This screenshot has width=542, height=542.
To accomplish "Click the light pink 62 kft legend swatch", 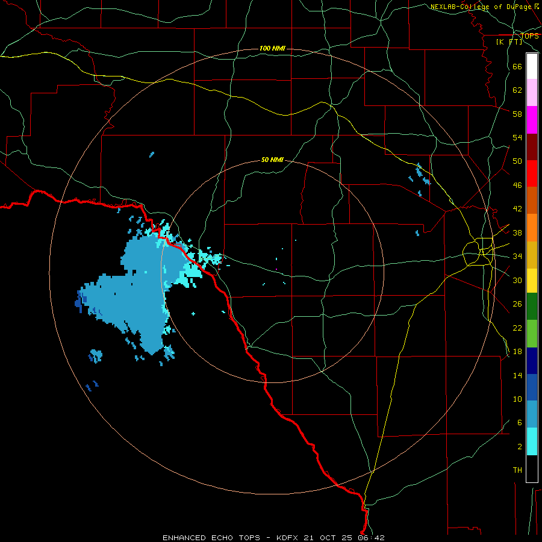I will [532, 92].
